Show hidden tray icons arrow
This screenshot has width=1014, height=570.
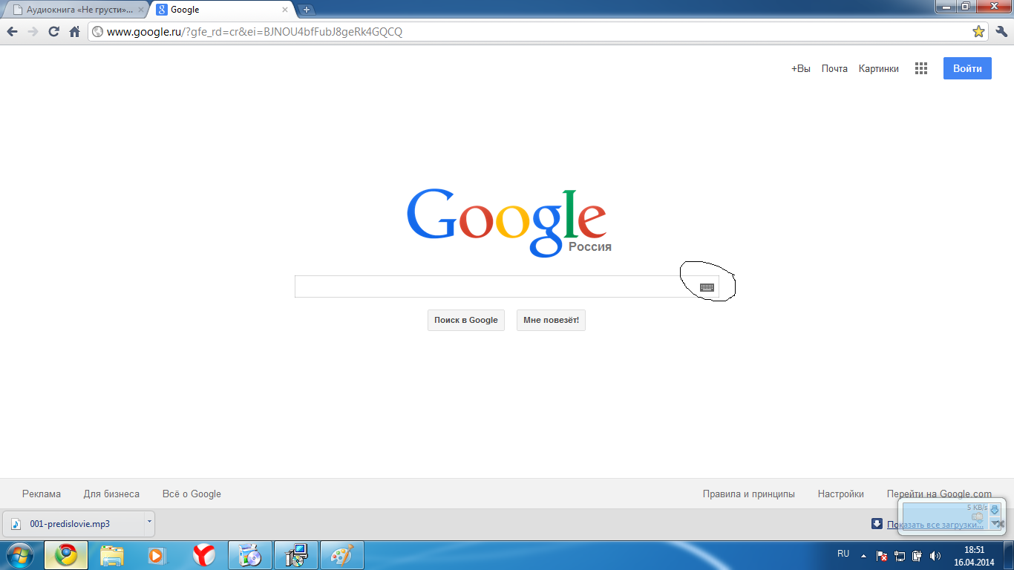863,555
